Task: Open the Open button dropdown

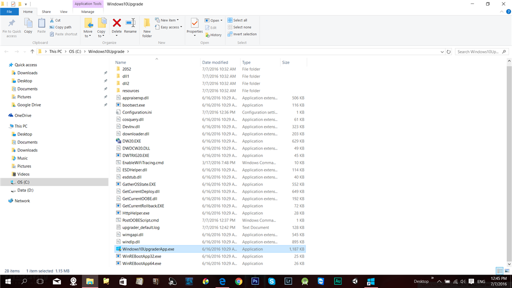Action: (221, 20)
